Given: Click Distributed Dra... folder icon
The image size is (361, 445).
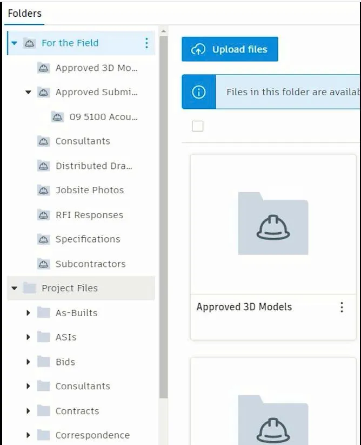Looking at the screenshot, I should 43,166.
